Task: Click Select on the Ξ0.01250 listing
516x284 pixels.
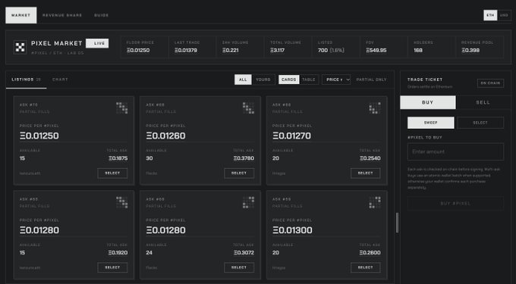Action: pos(112,173)
